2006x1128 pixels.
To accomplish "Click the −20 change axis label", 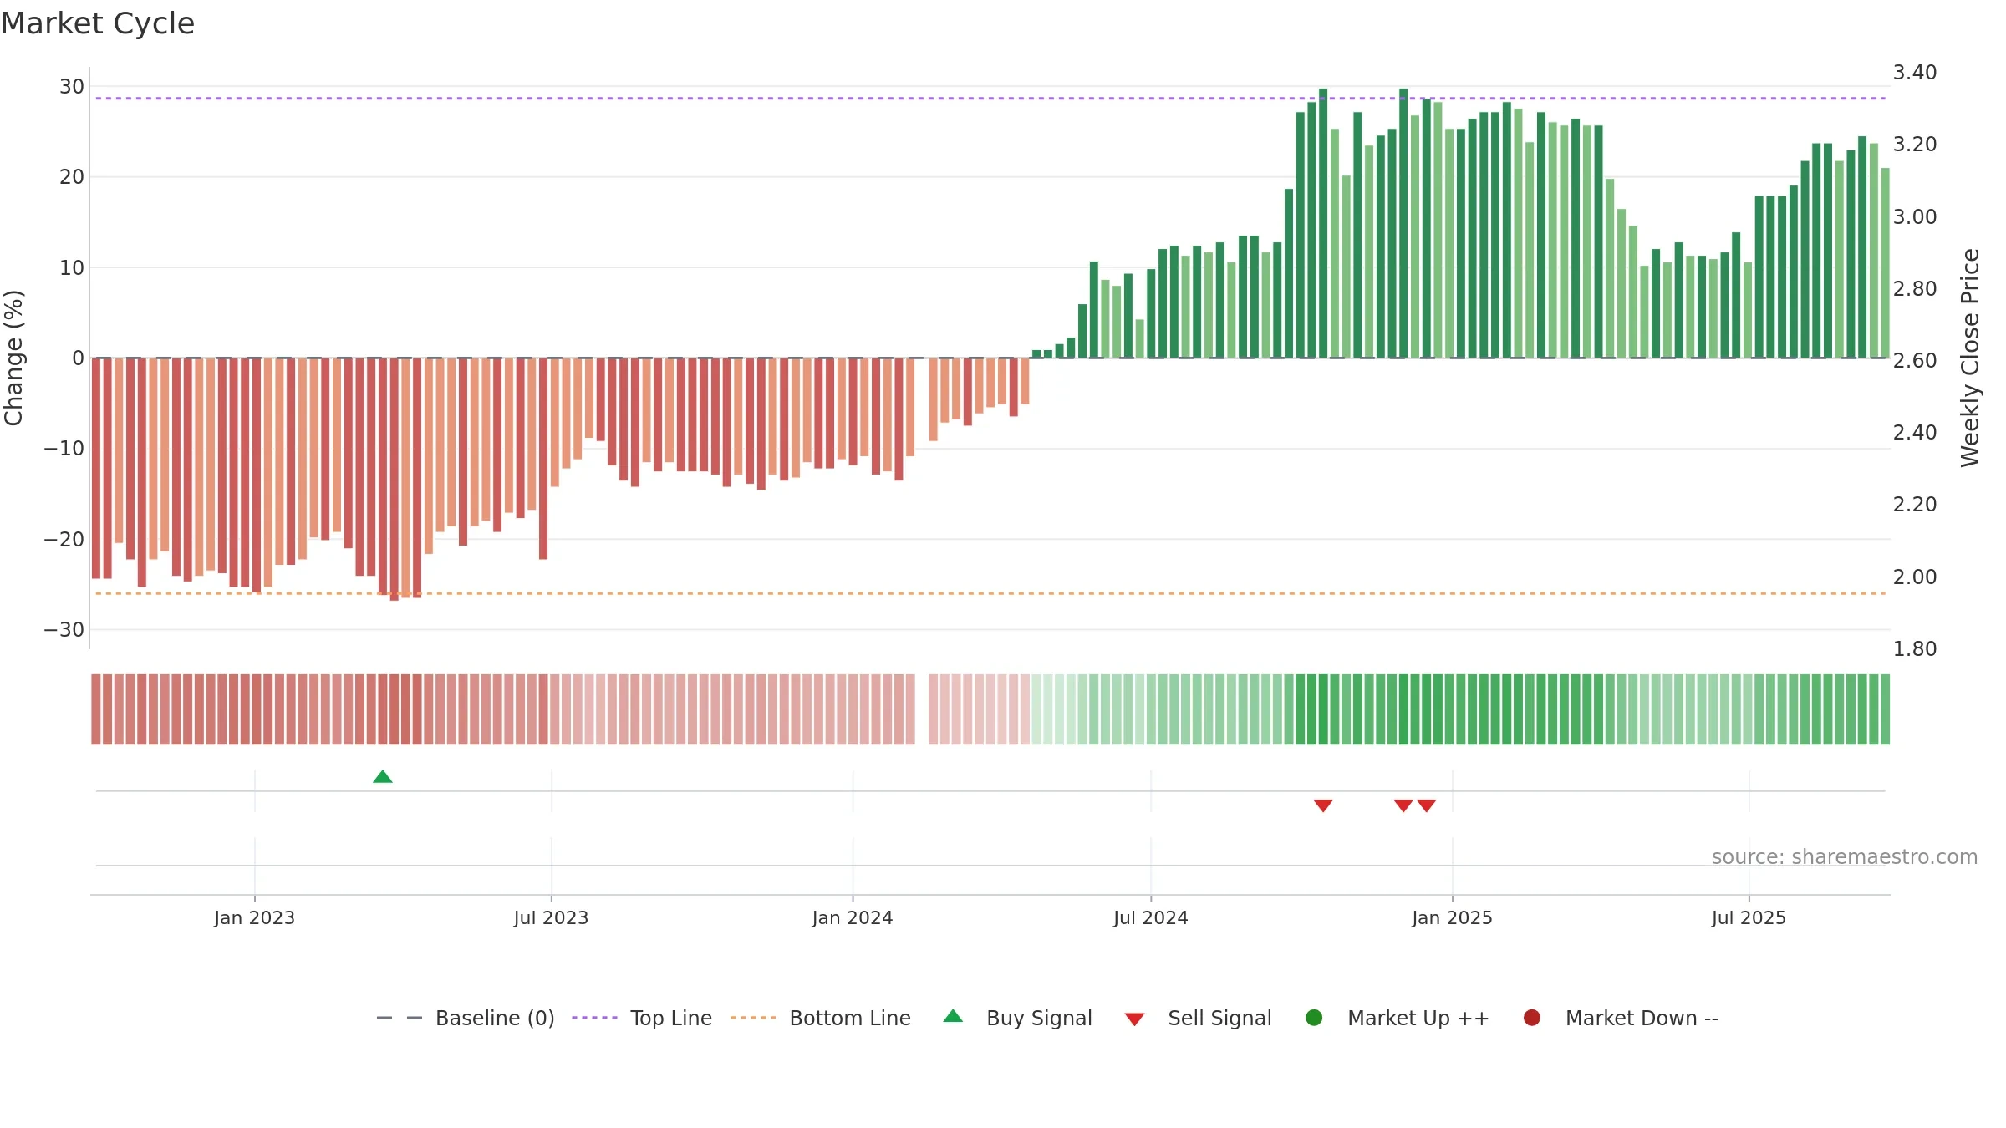I will pos(64,540).
